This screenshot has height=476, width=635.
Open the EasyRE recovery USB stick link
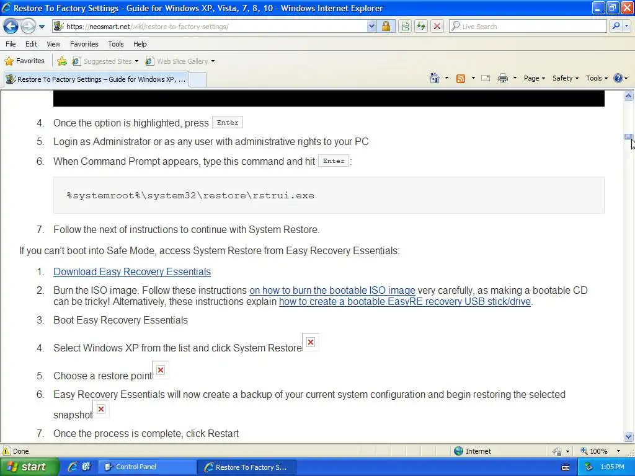point(404,302)
